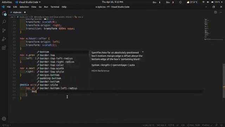This screenshot has height=127, width=225.
Task: Open the Run menu
Action: [46, 7]
